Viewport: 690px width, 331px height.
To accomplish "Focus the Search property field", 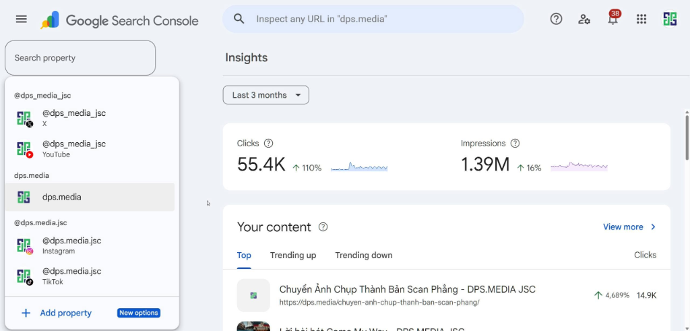I will (x=80, y=58).
